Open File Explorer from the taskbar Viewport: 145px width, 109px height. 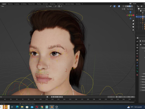[x=22, y=107]
